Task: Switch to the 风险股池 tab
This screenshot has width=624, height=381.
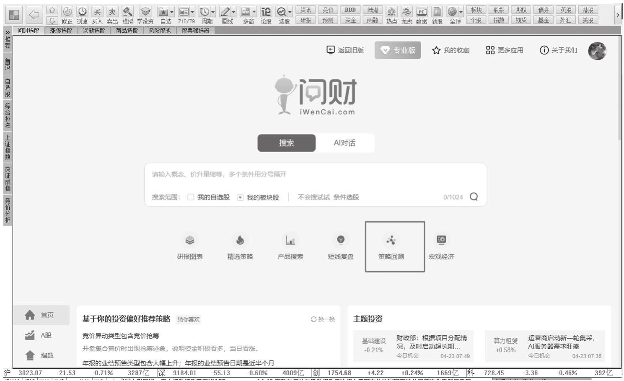Action: 160,31
